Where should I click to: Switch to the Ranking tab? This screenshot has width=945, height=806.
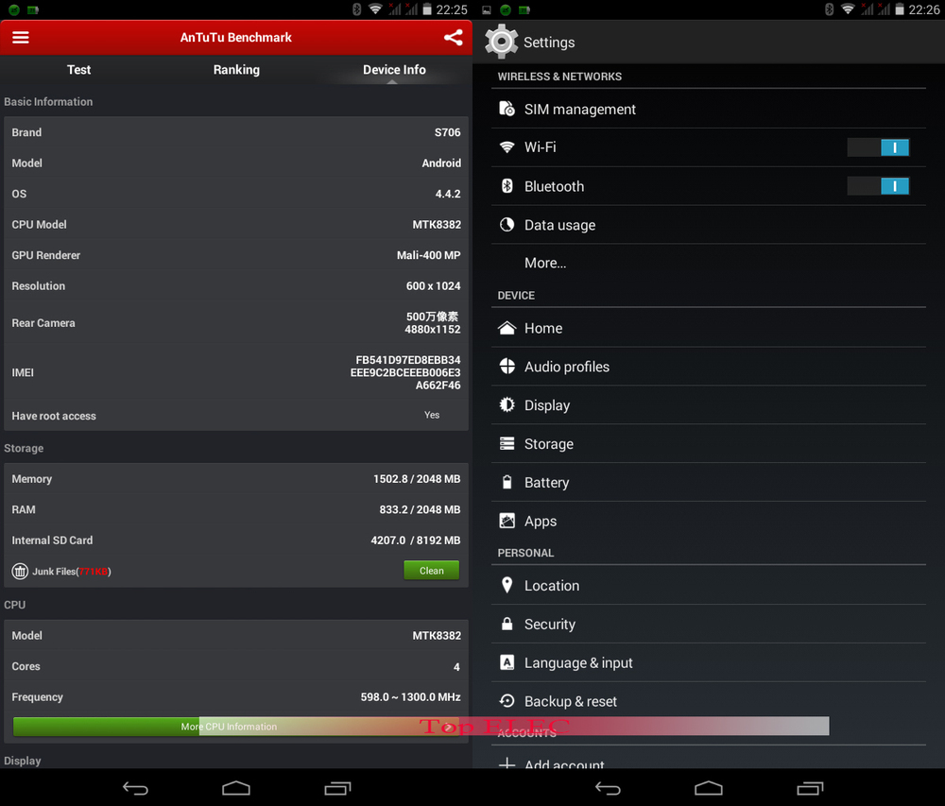[x=236, y=70]
